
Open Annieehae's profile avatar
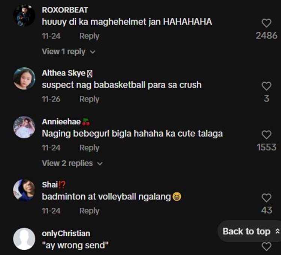24,127
